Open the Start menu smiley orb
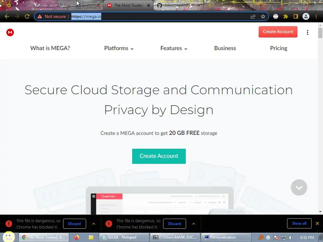This screenshot has width=323, height=242. (9, 237)
